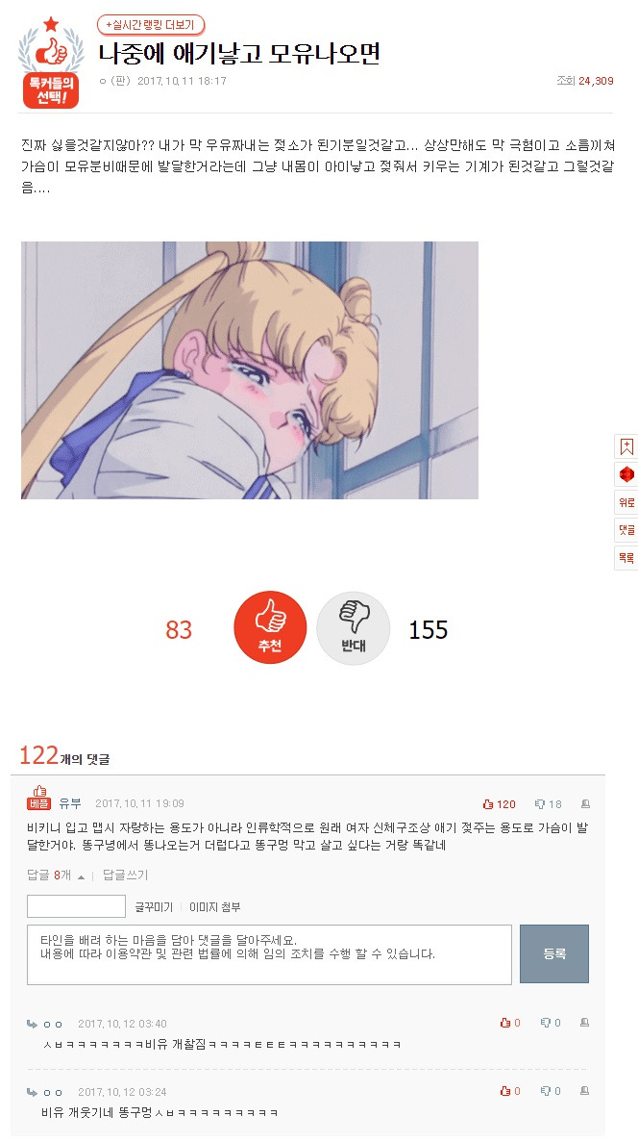The image size is (638, 1142).
Task: Report the 베플 comment by 유부
Action: pos(585,804)
